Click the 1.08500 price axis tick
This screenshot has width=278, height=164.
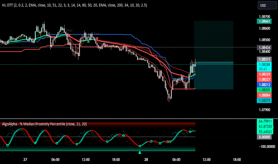264,40
